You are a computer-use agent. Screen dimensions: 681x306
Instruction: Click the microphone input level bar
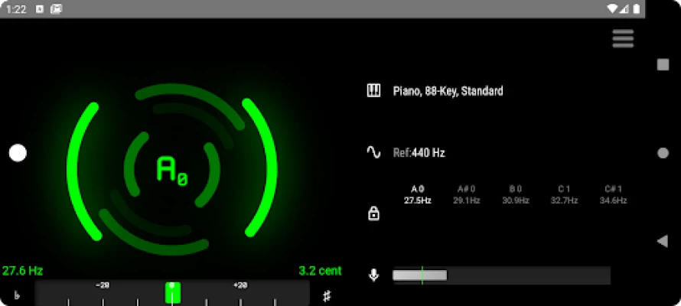click(x=501, y=275)
